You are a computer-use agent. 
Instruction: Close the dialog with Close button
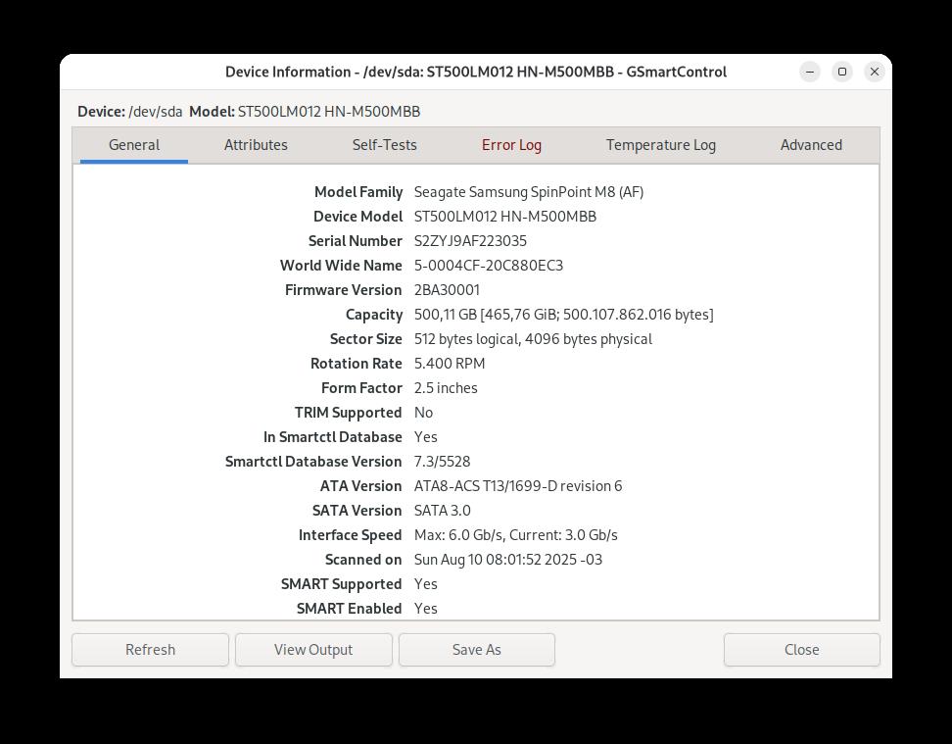(801, 650)
